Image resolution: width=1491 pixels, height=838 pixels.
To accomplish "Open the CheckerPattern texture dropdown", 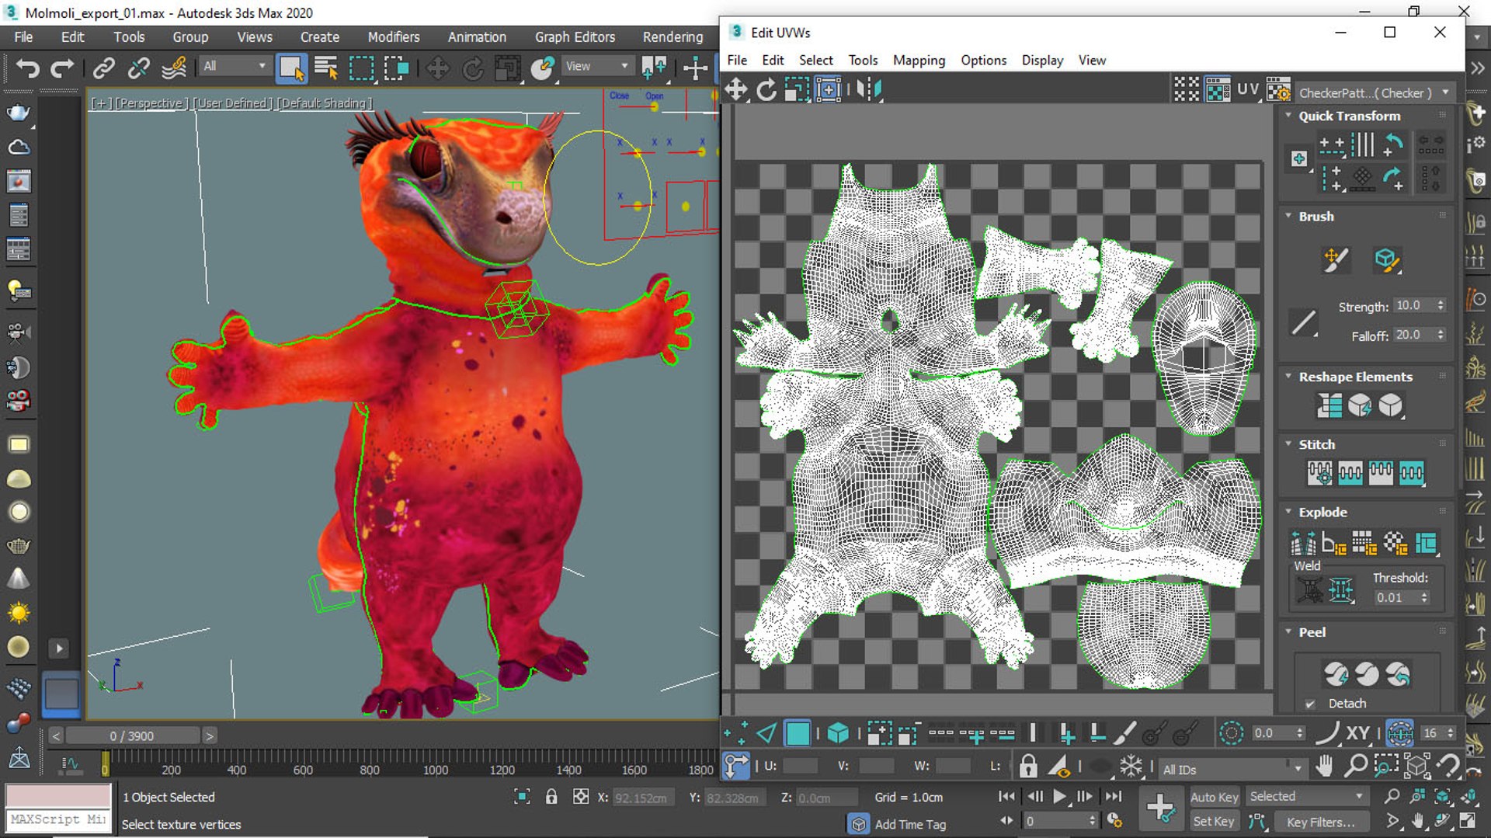I will 1374,92.
